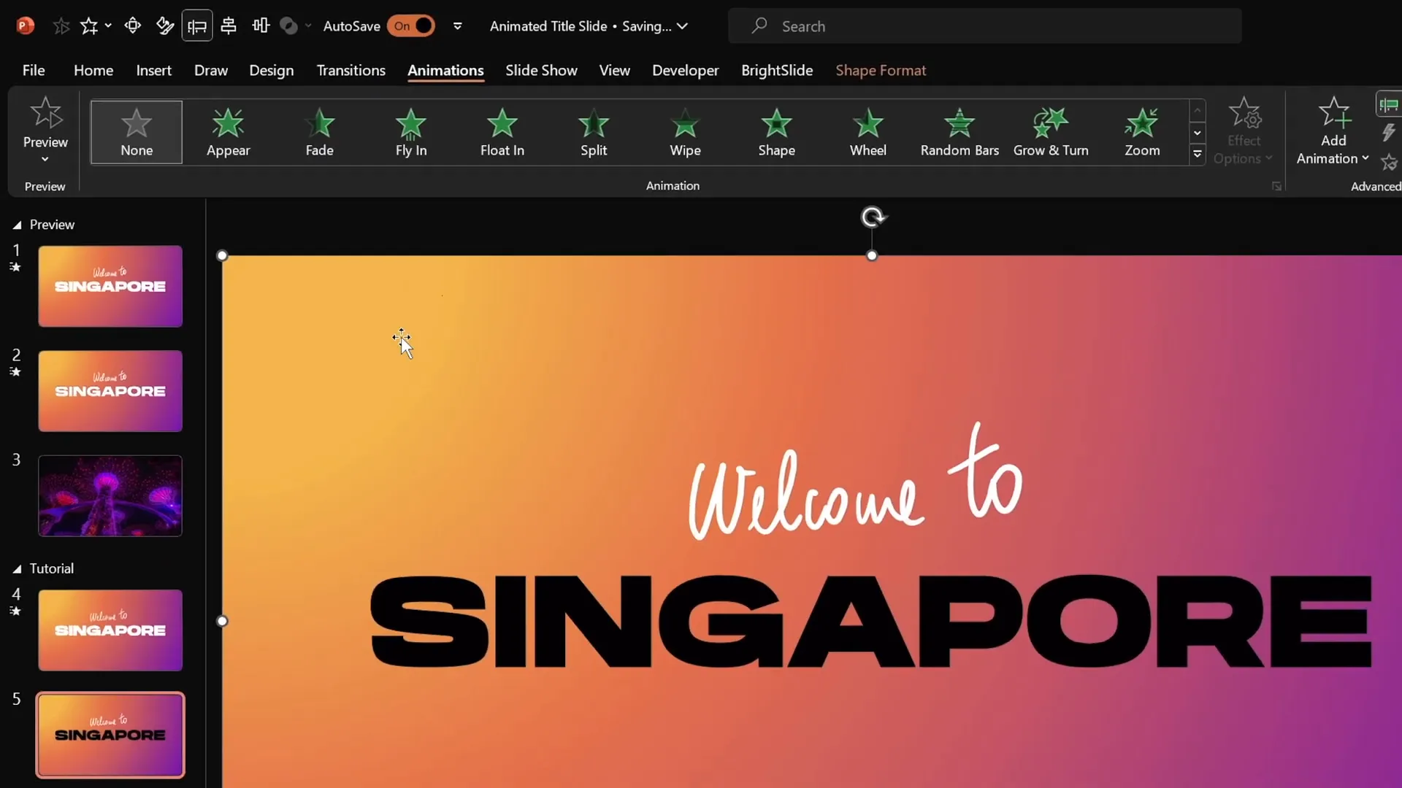1402x788 pixels.
Task: Toggle the AutoSave switch off
Action: pos(411,26)
